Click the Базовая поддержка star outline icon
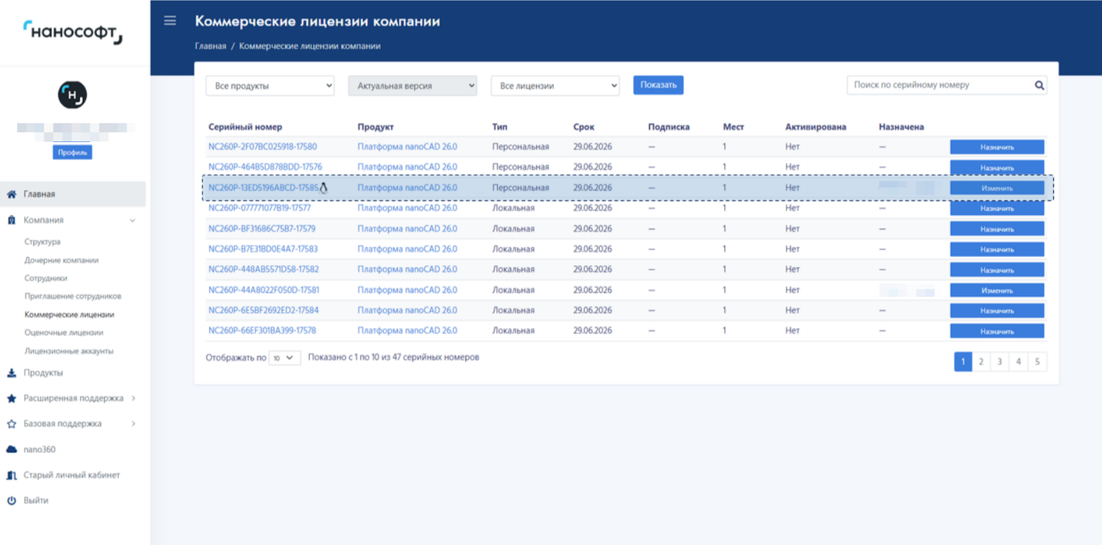The image size is (1102, 545). [11, 424]
